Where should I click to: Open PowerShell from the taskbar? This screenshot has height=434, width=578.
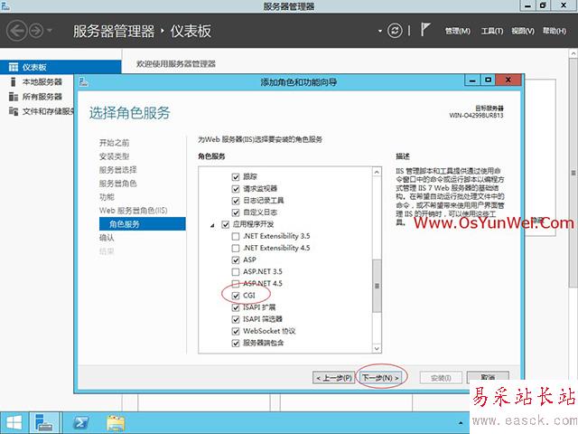tap(81, 423)
